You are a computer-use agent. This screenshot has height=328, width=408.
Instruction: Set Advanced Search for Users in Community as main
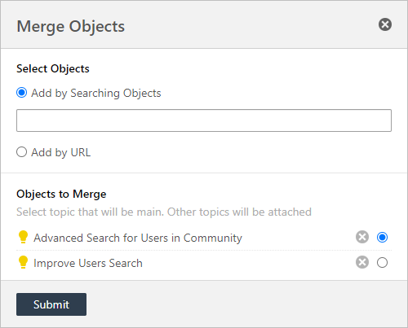click(382, 238)
